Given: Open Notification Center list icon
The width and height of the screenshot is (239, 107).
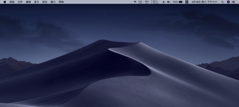Looking at the screenshot, I should (x=233, y=2).
